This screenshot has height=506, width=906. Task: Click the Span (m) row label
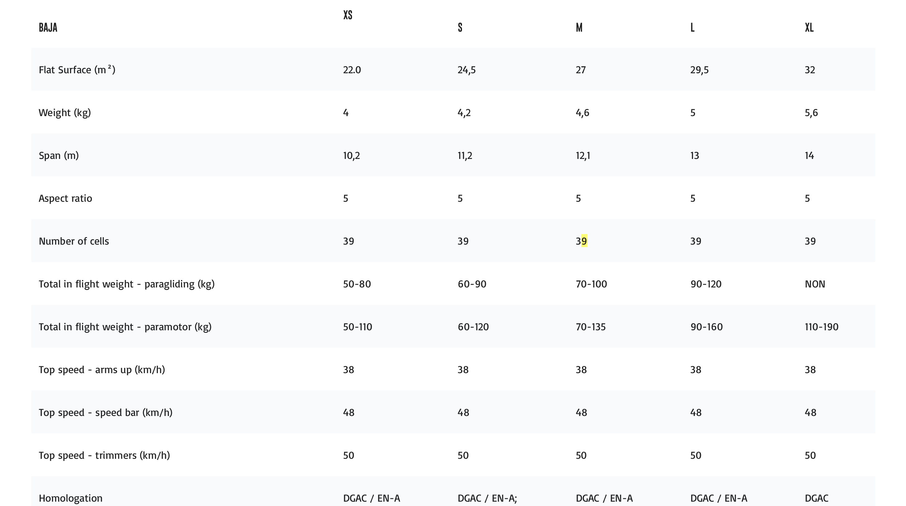(59, 156)
